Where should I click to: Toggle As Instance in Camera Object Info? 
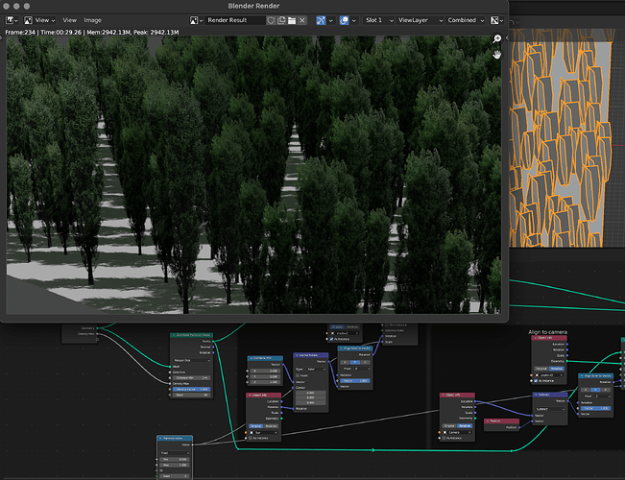[445, 438]
